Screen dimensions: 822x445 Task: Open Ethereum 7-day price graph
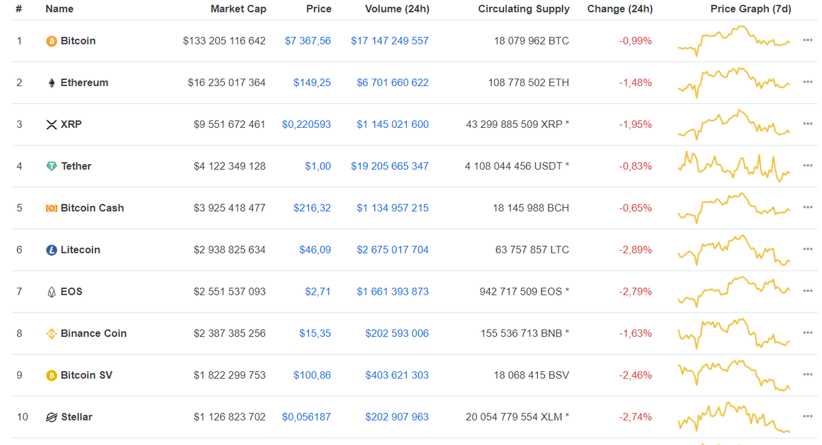(x=734, y=83)
